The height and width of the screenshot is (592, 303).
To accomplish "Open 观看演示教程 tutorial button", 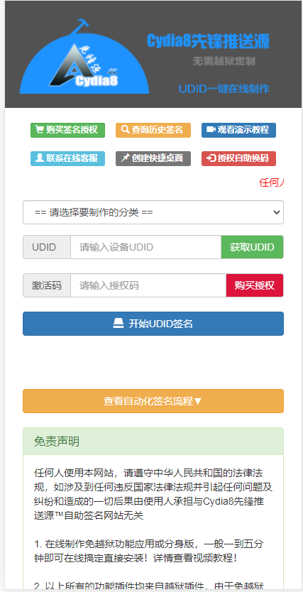I will point(238,130).
